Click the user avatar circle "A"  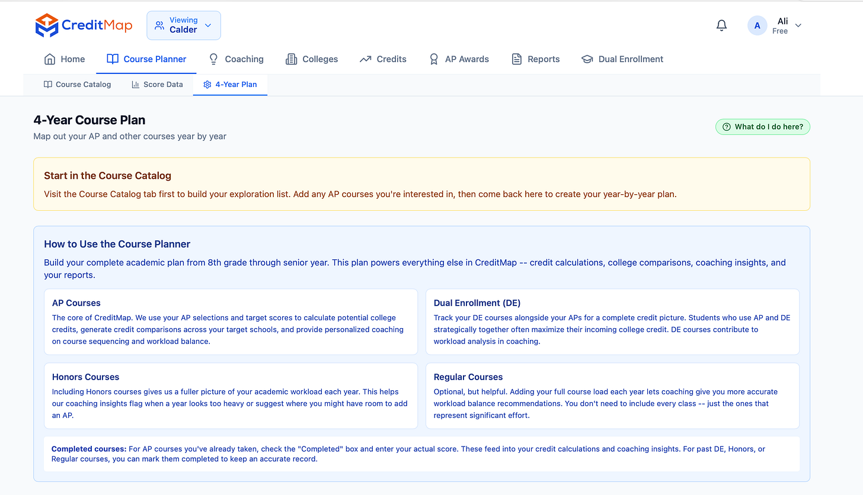pos(757,25)
